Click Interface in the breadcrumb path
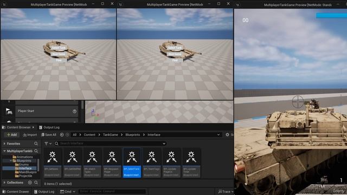 tap(154, 135)
